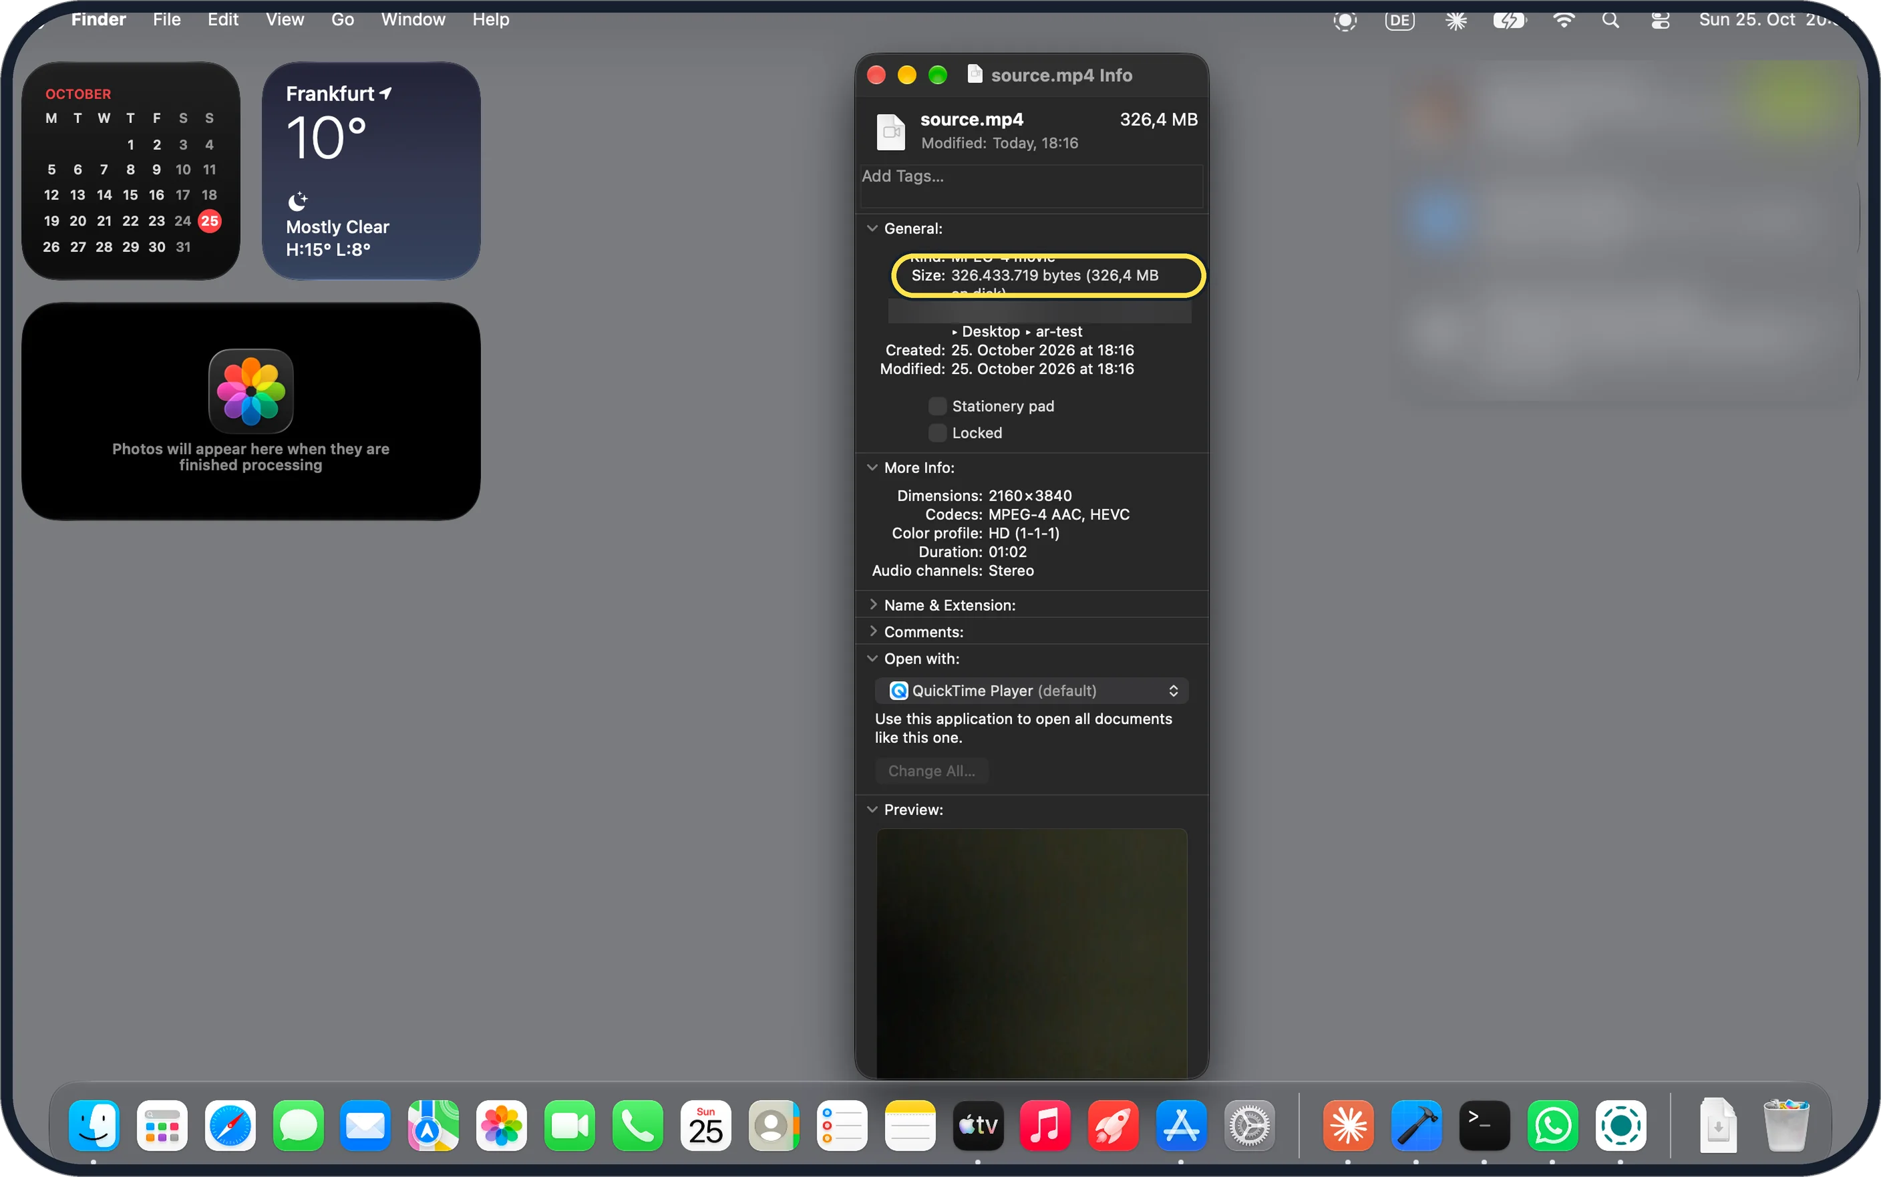Screen dimensions: 1881x1177
Task: Open the Music app in Dock
Action: [x=1045, y=1126]
